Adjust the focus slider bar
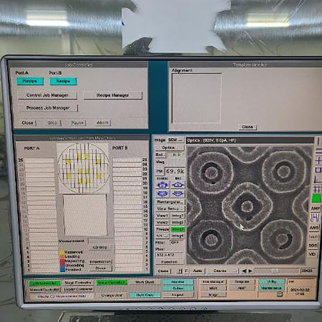The height and width of the screenshot is (322, 322). 277,271
